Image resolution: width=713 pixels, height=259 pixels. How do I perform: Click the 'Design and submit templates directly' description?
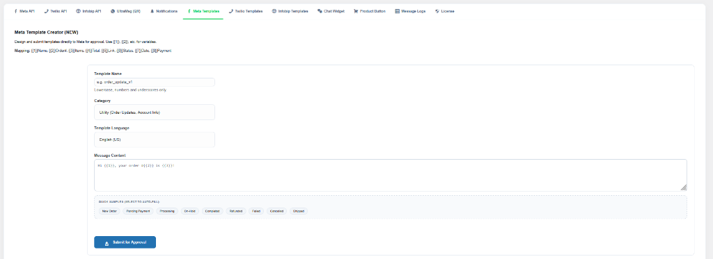point(86,42)
